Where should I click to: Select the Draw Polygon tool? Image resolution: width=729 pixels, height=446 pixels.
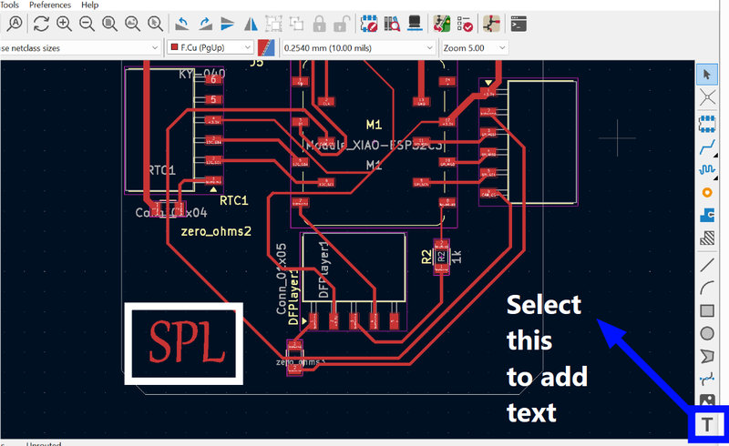coord(707,356)
